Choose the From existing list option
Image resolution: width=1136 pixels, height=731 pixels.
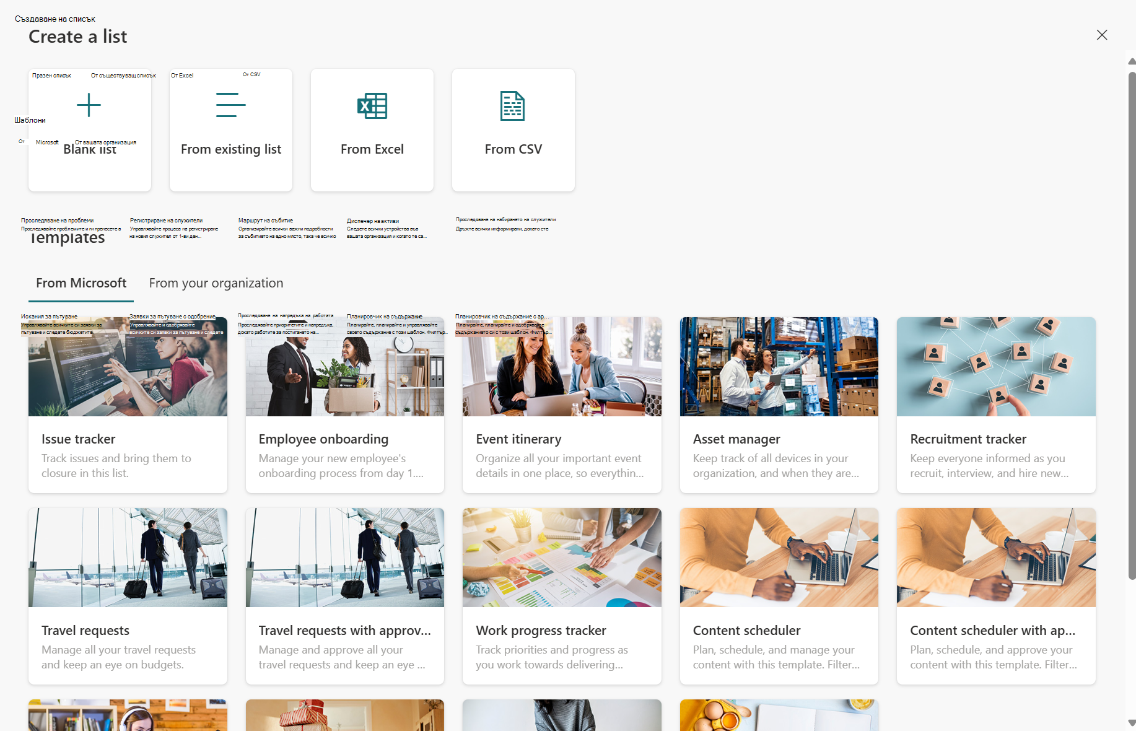coord(231,149)
